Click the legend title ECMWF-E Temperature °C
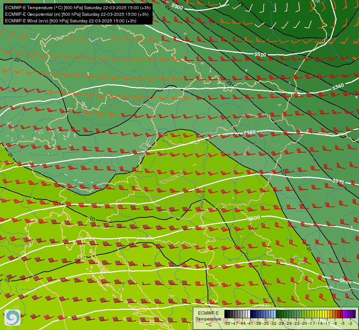Image resolution: width=359 pixels, height=330 pixels. [x=208, y=319]
